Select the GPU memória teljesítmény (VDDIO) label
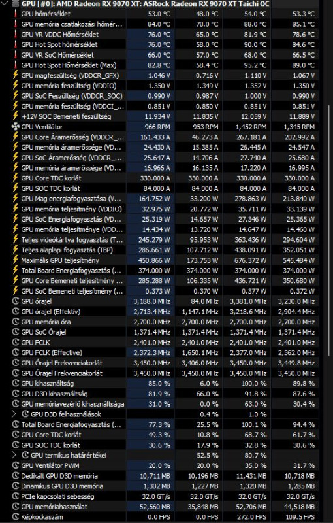The image size is (333, 523). (72, 209)
